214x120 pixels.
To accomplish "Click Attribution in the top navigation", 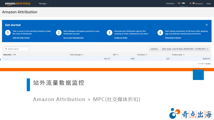I will [x=170, y=4].
